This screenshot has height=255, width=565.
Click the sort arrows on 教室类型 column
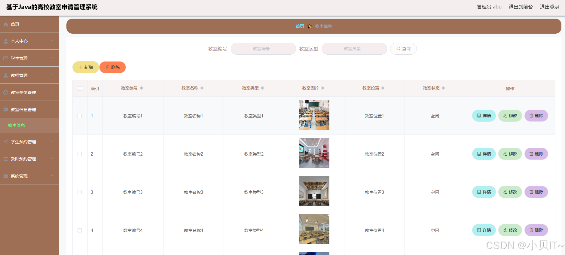click(x=262, y=88)
